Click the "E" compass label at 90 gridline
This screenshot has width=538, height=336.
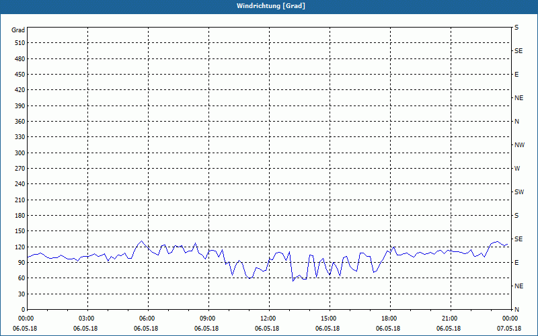pyautogui.click(x=516, y=263)
